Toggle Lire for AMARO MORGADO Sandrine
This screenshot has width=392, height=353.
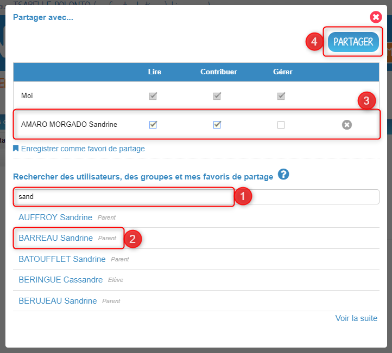click(x=153, y=125)
